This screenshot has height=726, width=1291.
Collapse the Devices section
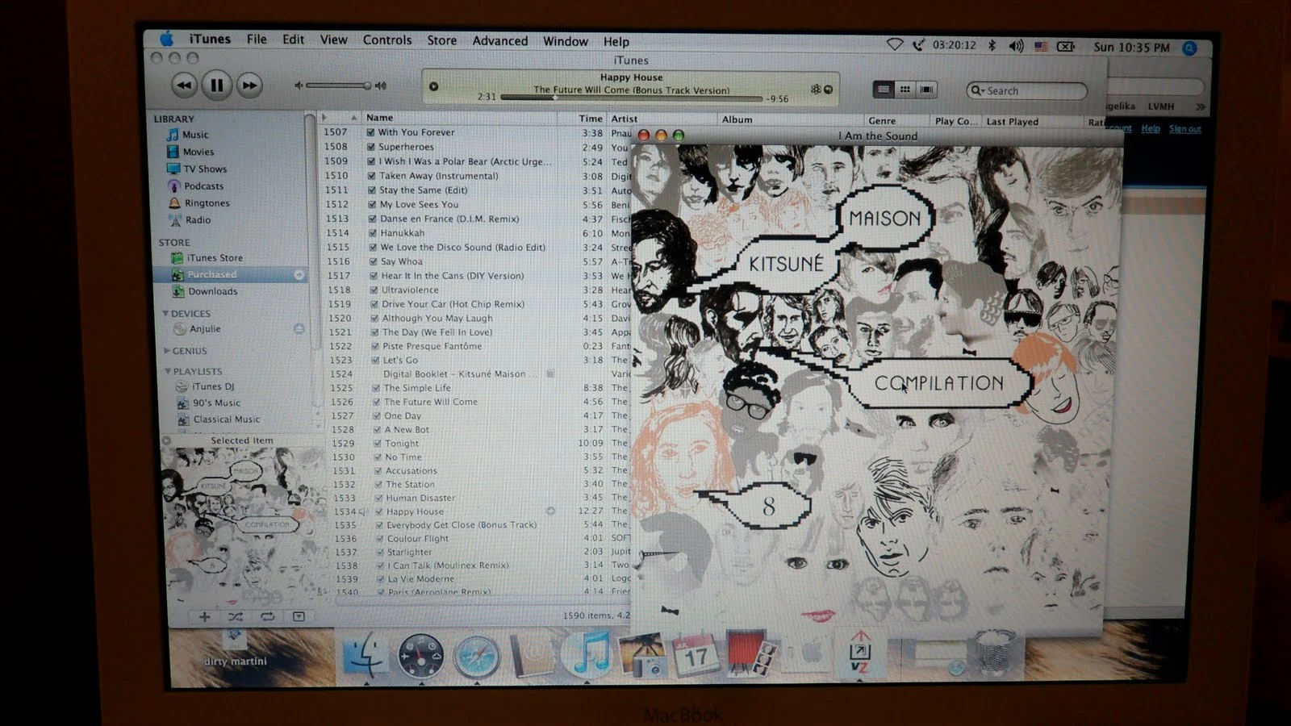coord(165,314)
